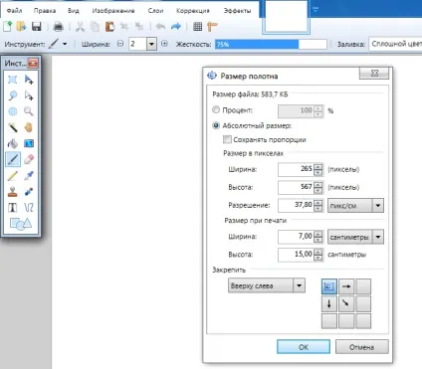Image resolution: width=422 pixels, height=369 pixels.
Task: Select the Move Selected Pixels tool
Action: pos(29,80)
